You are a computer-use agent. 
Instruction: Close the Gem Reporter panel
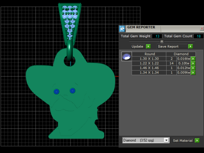(202, 28)
